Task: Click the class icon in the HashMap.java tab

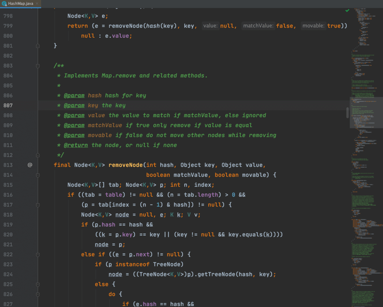Action: pos(4,3)
